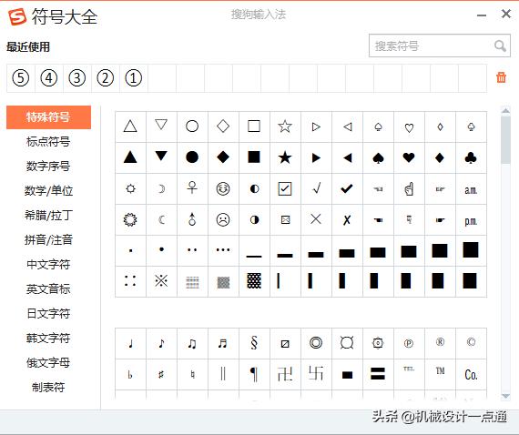
Task: Insert the solid spade ♠ symbol
Action: [378, 157]
